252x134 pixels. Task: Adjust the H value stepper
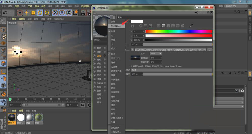click(143, 31)
